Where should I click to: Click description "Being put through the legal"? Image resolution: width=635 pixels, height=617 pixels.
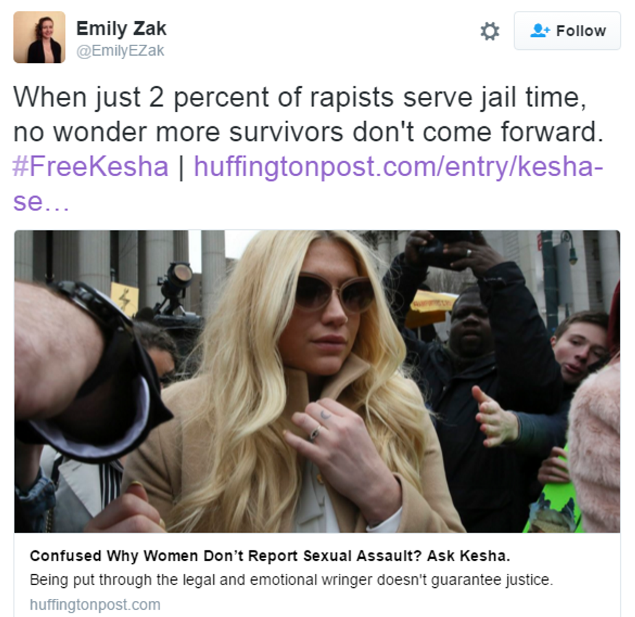[x=291, y=580]
